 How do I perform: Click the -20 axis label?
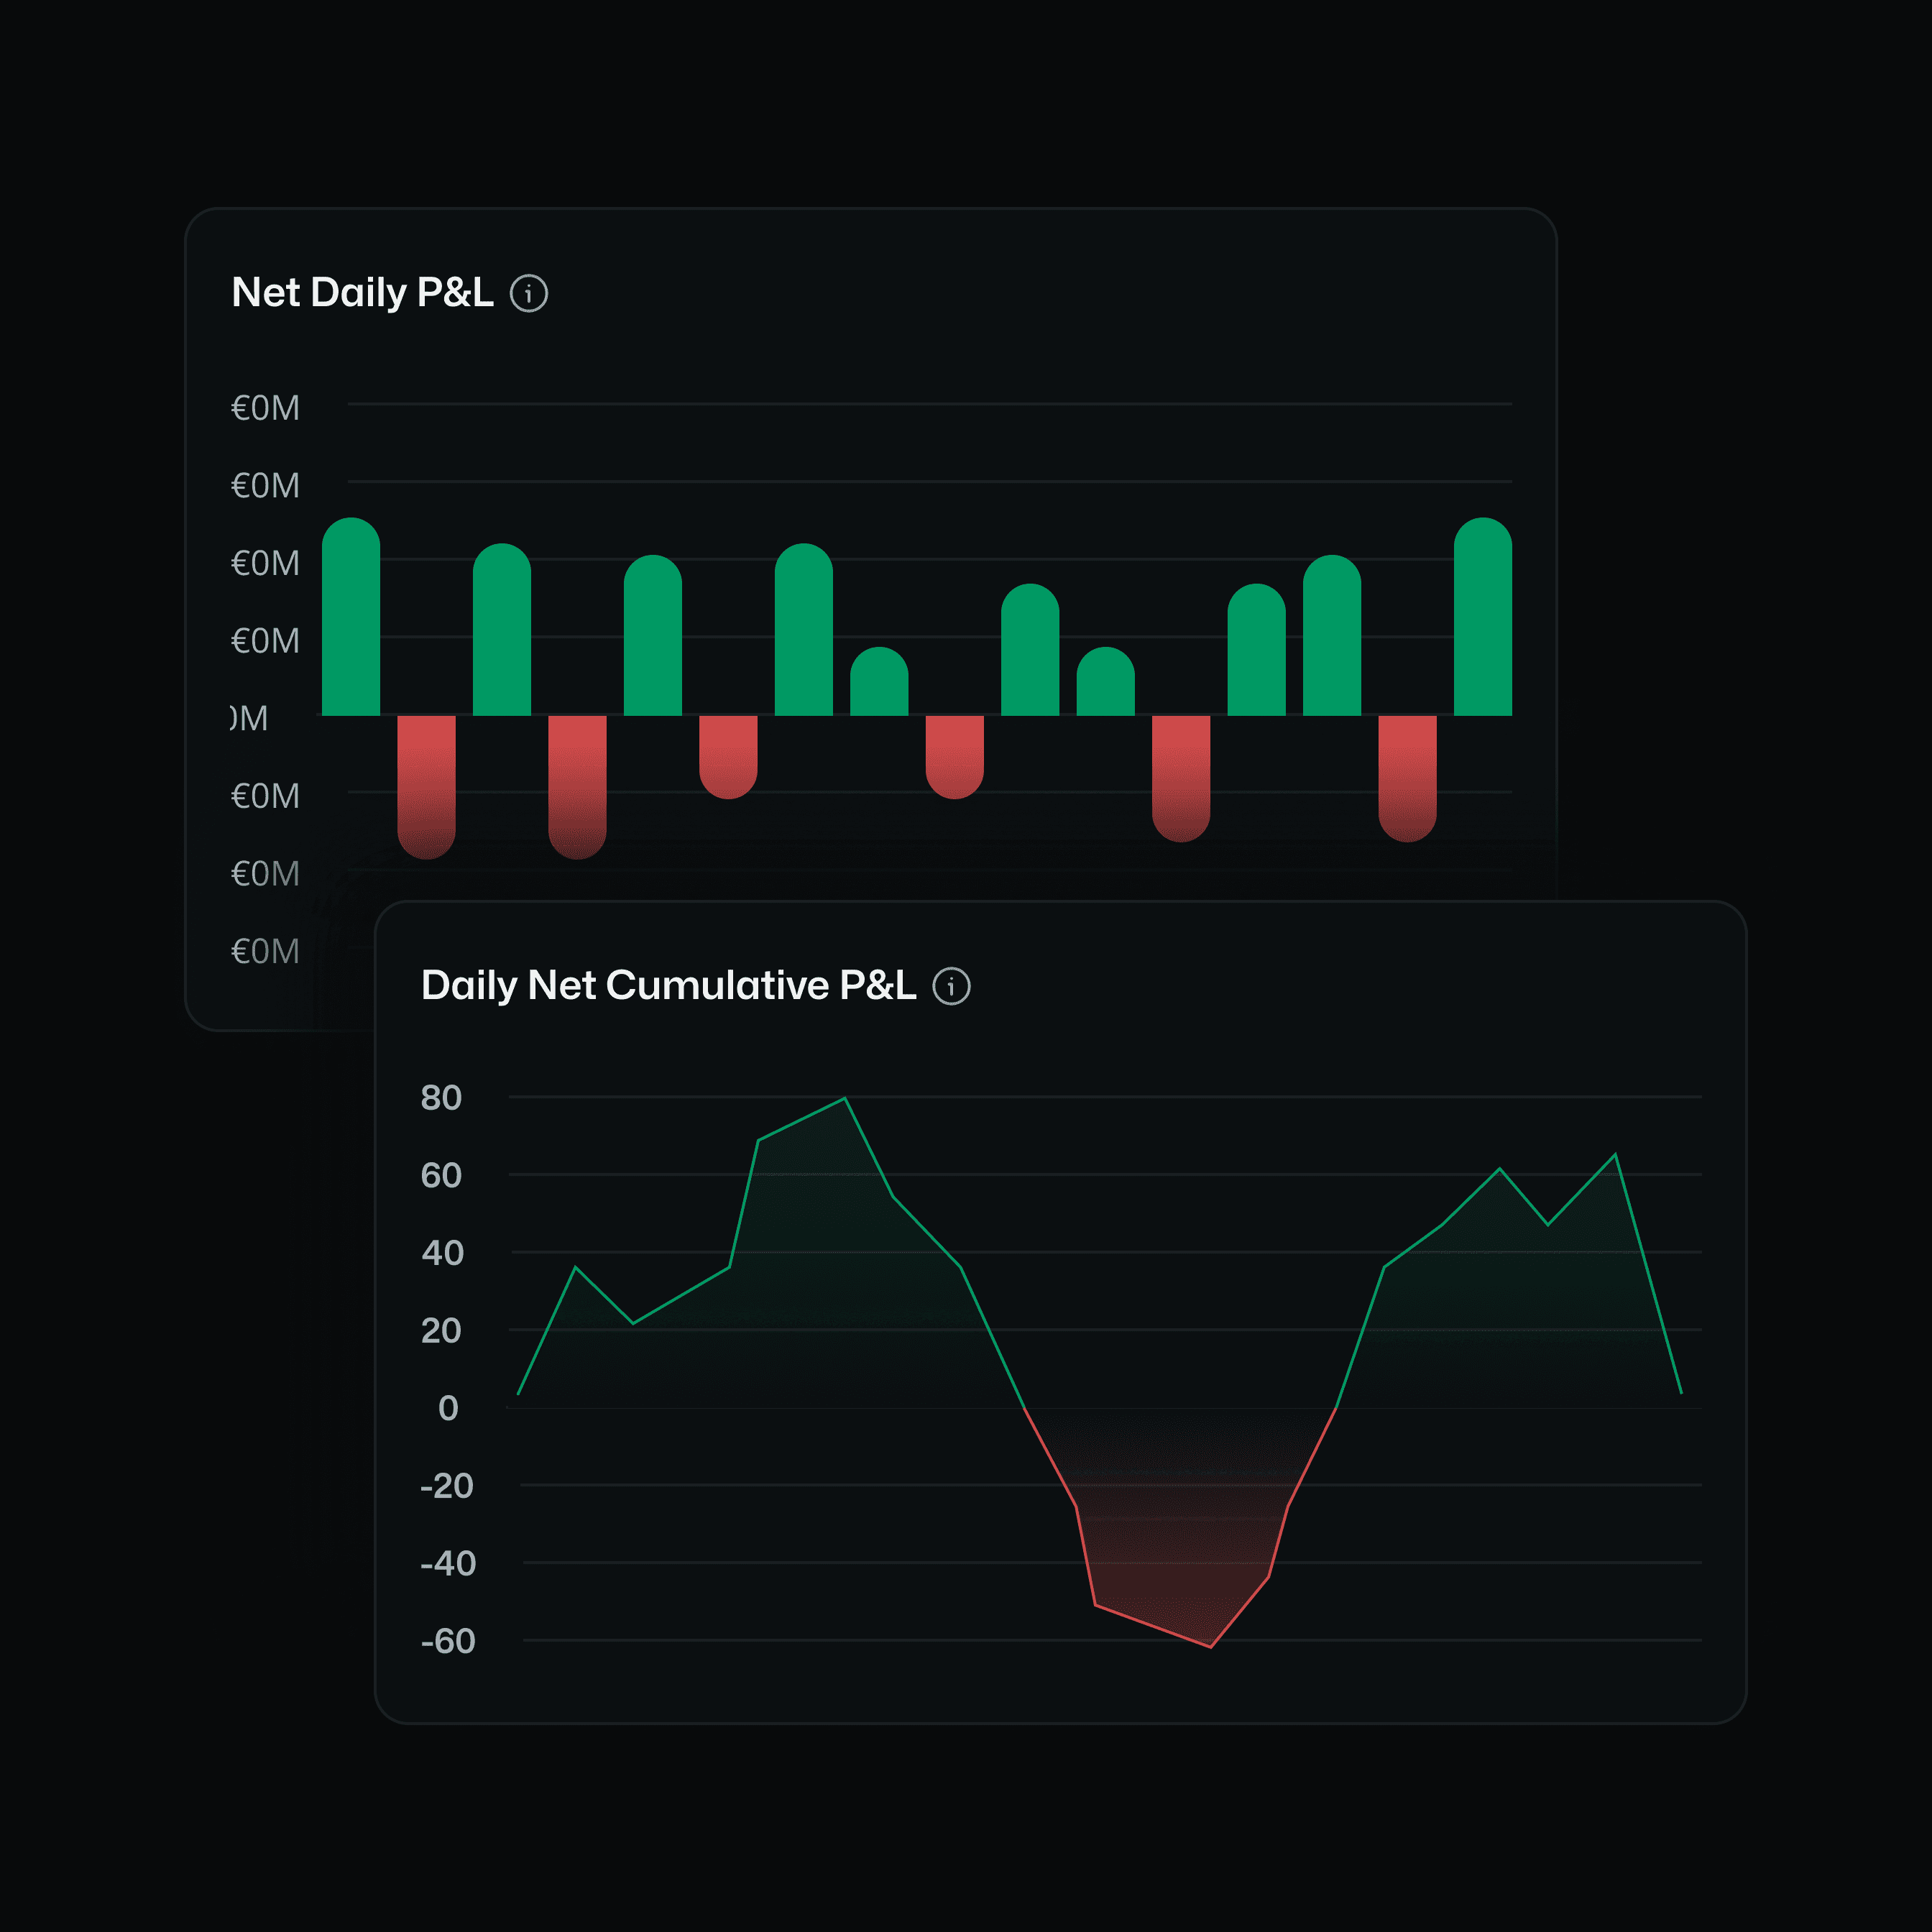pyautogui.click(x=446, y=1486)
